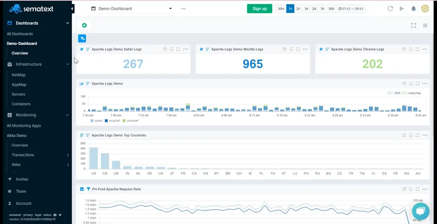Refresh the Apache Logs Demo chart widget

(x=404, y=83)
